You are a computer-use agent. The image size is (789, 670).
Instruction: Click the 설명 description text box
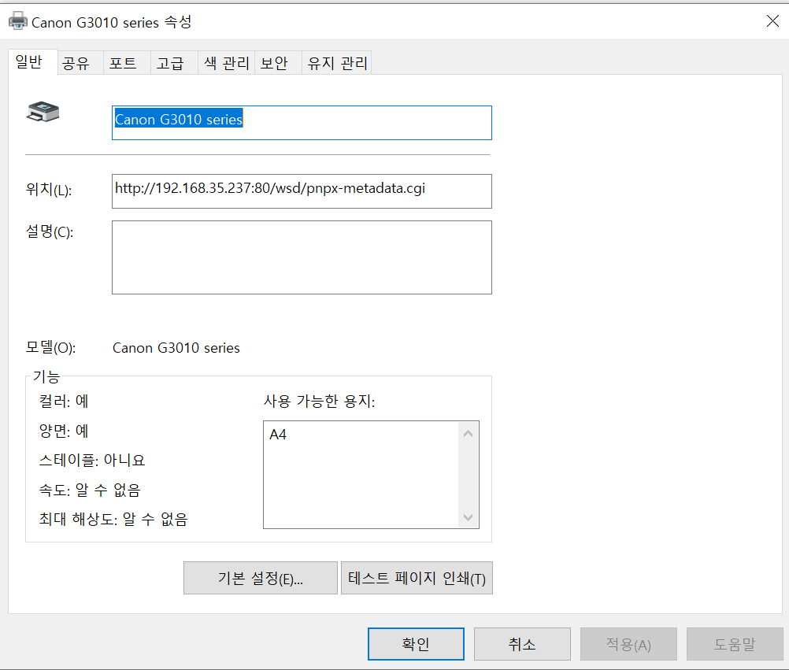(x=302, y=257)
